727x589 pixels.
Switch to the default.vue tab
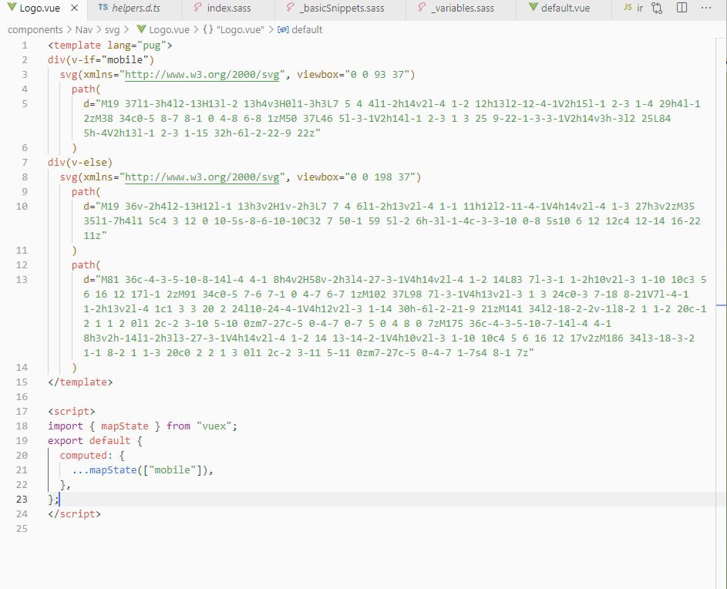(565, 8)
